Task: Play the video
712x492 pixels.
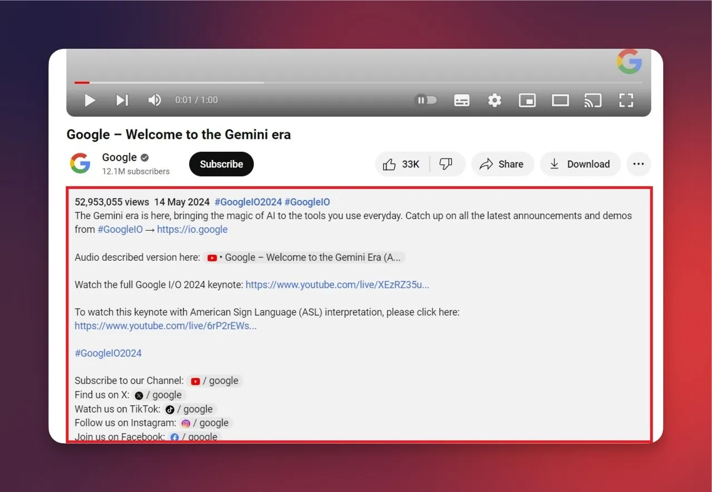Action: pos(90,100)
